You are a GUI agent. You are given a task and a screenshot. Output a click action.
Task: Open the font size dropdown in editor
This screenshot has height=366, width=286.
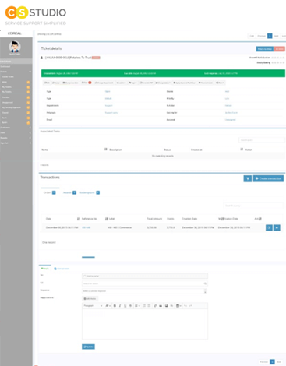108,306
